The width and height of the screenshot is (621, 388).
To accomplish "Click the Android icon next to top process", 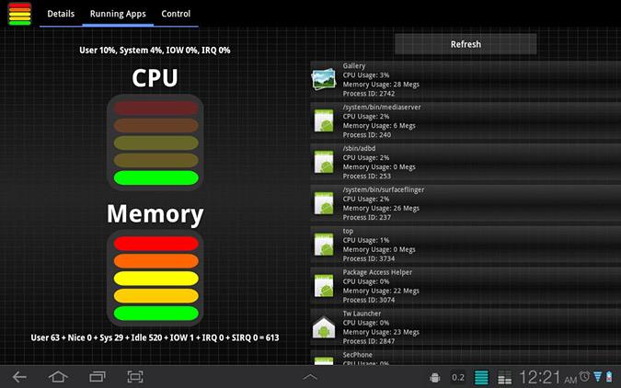I will click(x=324, y=245).
